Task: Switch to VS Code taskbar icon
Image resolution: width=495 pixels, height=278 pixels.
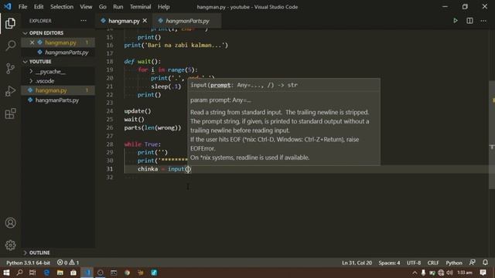Action: 87,273
